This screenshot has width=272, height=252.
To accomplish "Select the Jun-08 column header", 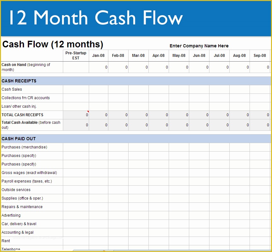I will (199, 56).
